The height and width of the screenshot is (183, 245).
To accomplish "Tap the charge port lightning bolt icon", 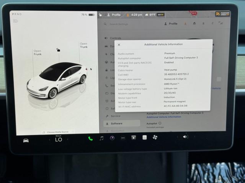I will [91, 69].
